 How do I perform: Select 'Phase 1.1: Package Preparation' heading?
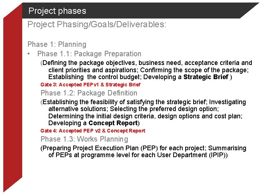pos(89,54)
